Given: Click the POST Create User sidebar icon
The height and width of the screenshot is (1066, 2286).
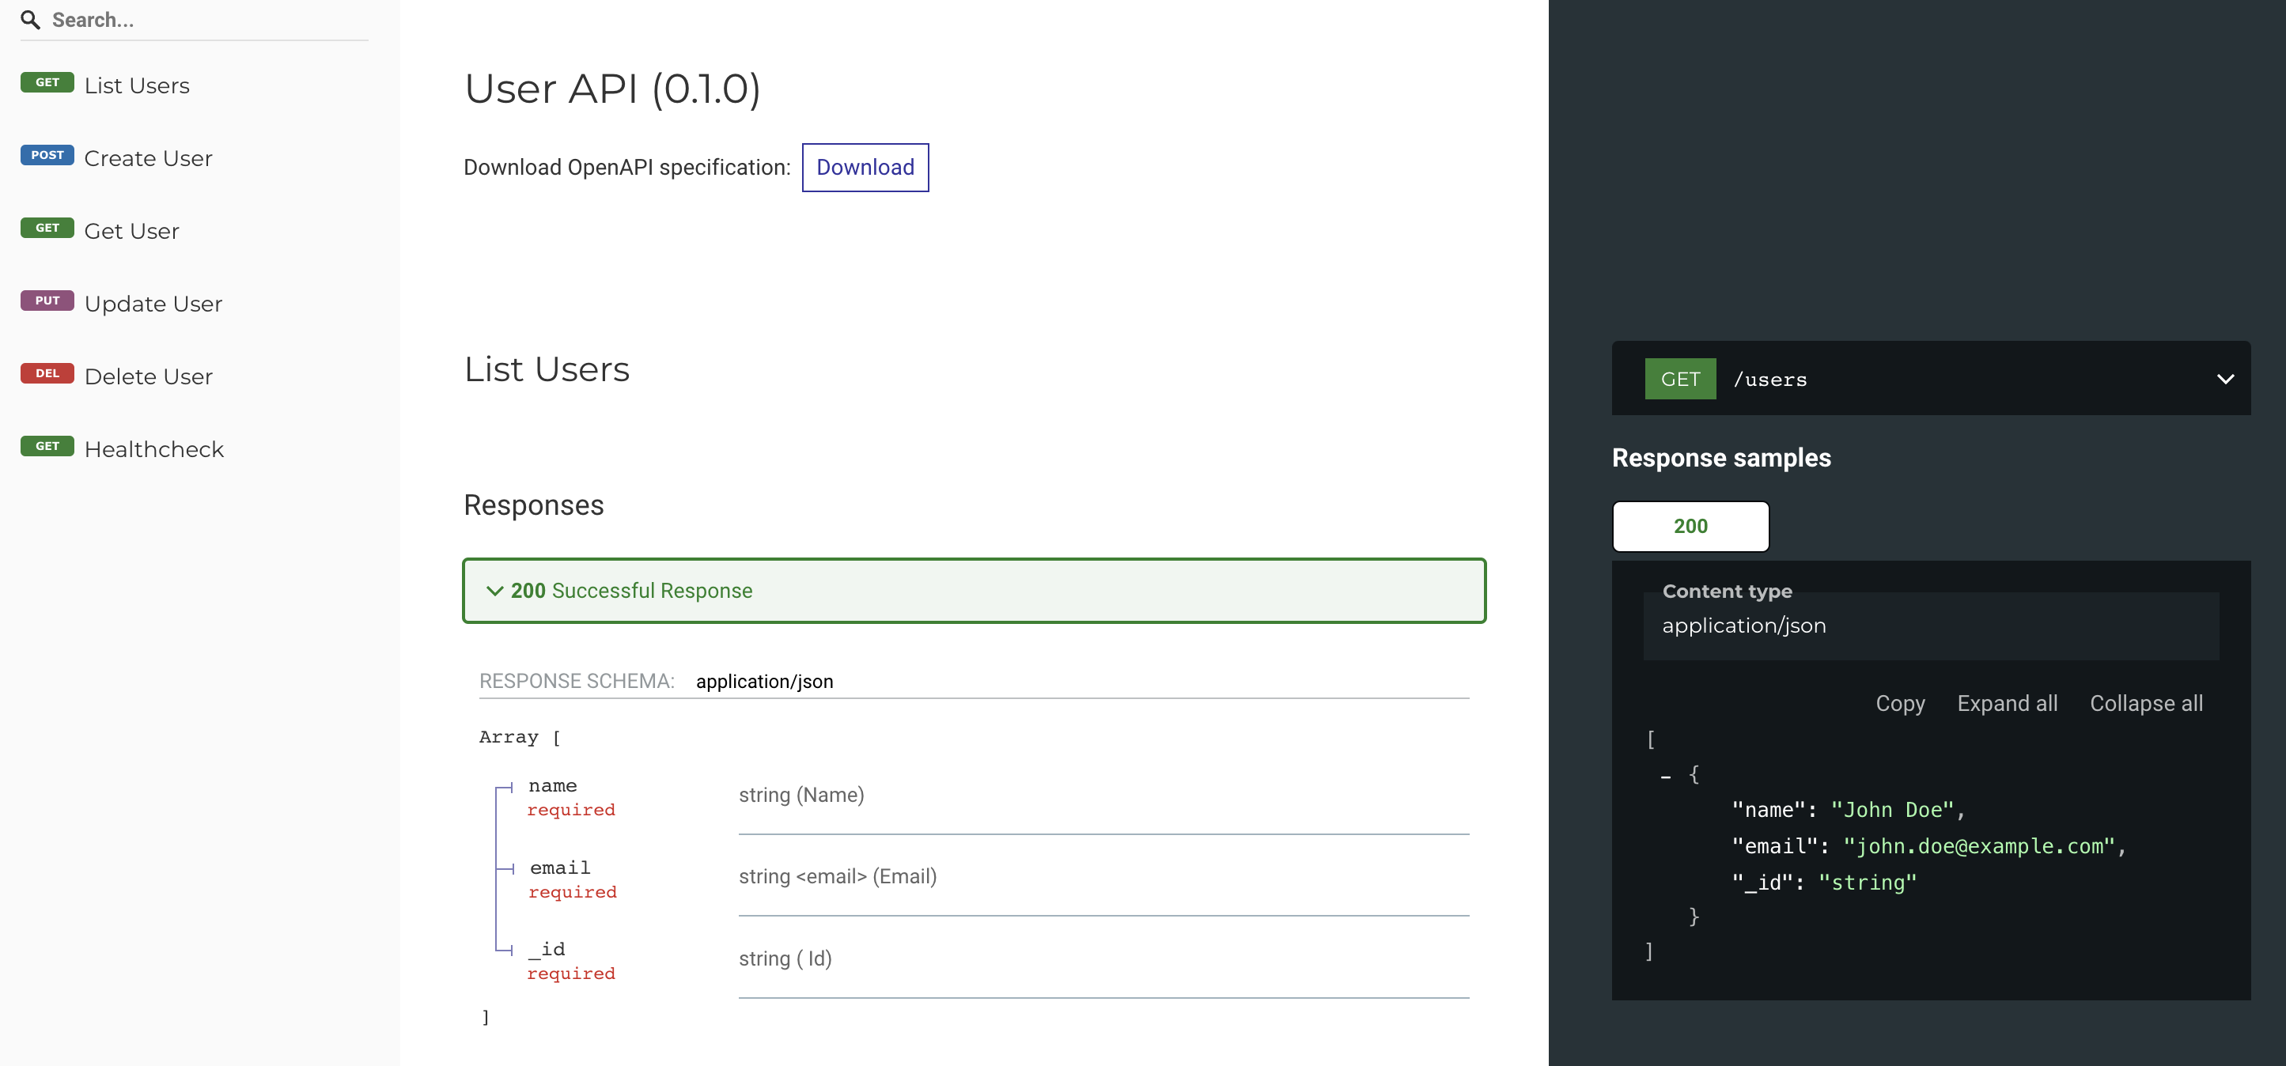Looking at the screenshot, I should pyautogui.click(x=48, y=154).
